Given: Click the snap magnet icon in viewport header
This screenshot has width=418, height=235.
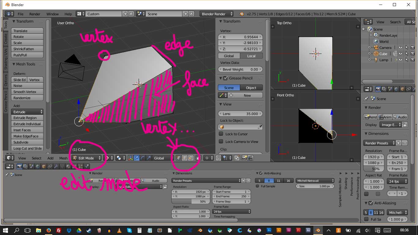Looking at the screenshot, I should [218, 158].
